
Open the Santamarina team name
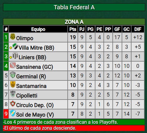(x=31, y=86)
